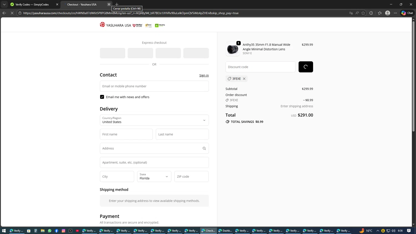
Task: Click the first express checkout placeholder button
Action: (113, 53)
